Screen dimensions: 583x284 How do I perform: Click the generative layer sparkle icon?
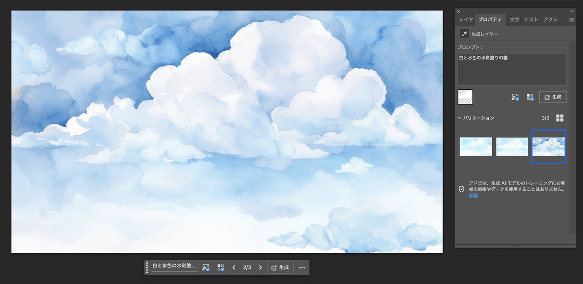click(x=464, y=33)
